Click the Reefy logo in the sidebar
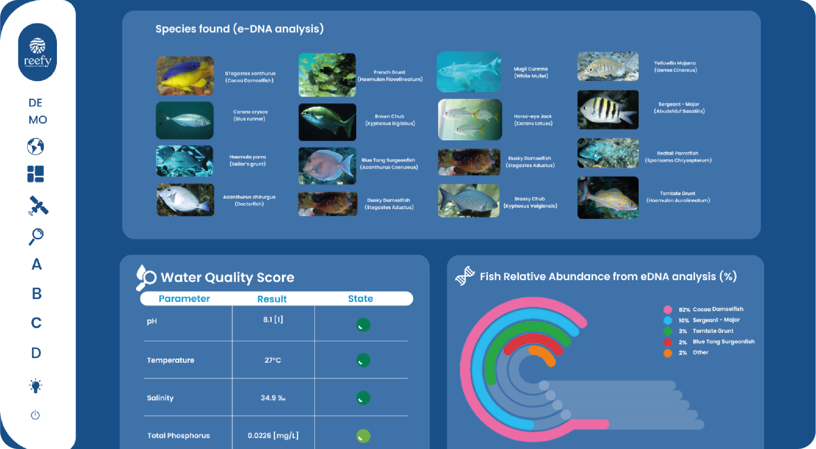 37,52
